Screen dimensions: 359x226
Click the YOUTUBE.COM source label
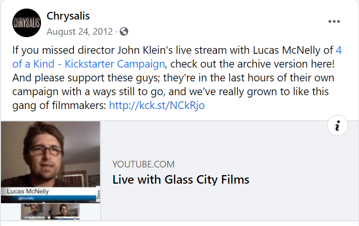coord(143,165)
